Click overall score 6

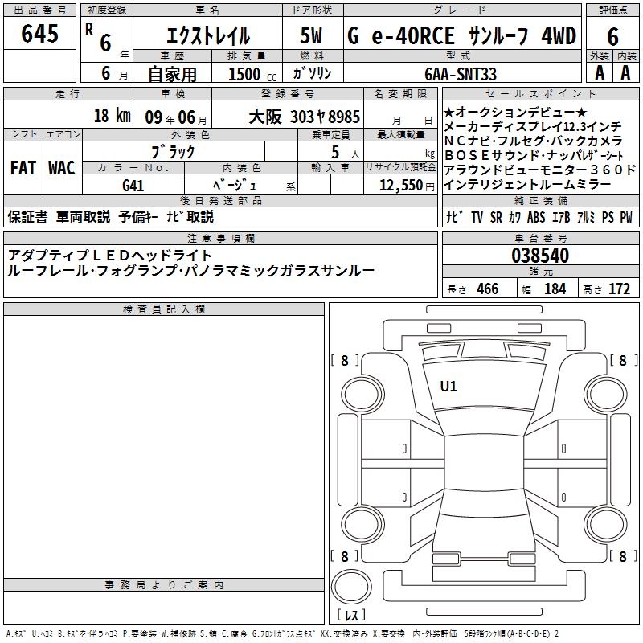click(x=612, y=37)
